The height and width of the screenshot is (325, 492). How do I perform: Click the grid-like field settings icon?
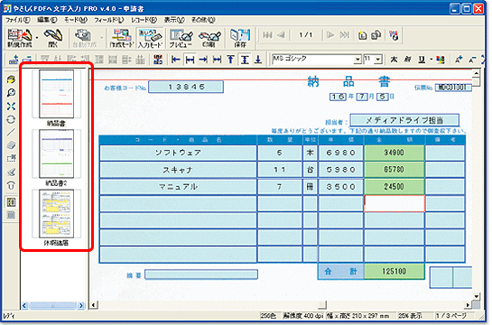click(158, 60)
